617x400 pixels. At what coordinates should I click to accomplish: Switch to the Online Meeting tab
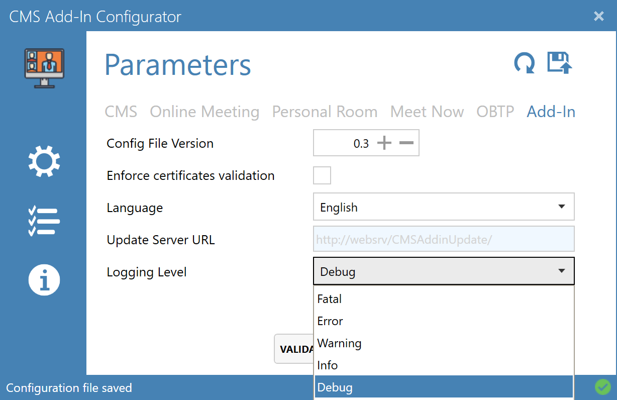(x=204, y=112)
